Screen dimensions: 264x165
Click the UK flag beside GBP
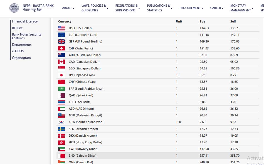tap(61, 41)
